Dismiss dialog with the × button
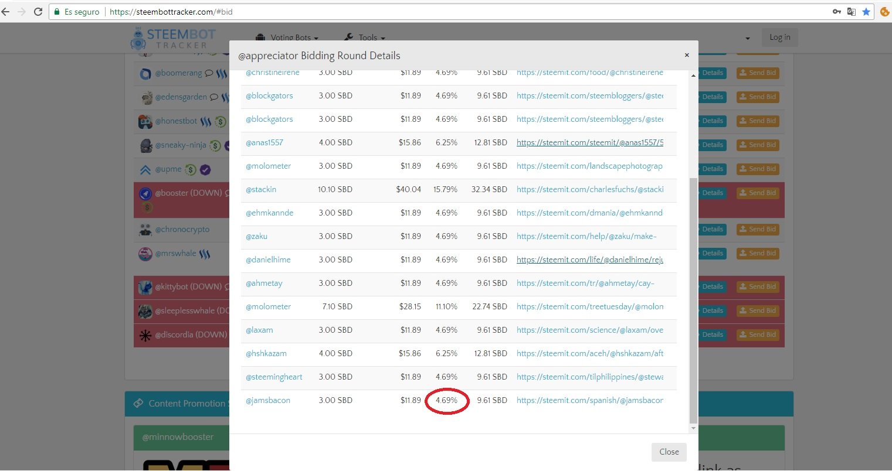 click(687, 55)
